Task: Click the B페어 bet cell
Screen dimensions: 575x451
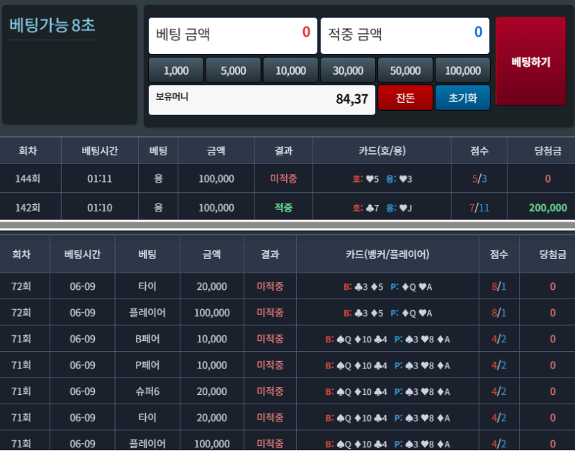Action: [147, 339]
